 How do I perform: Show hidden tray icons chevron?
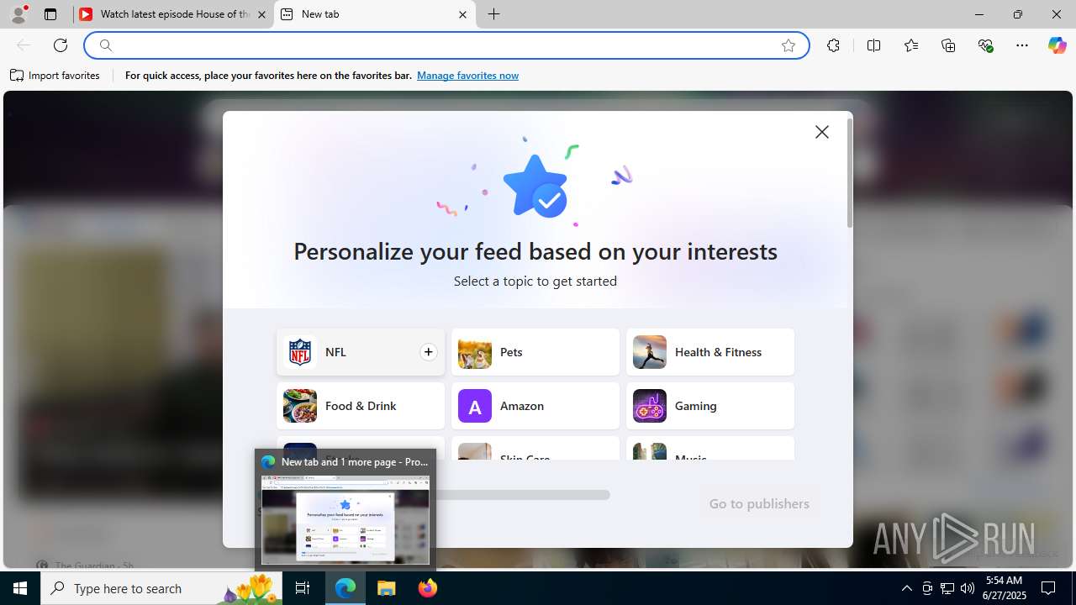(906, 588)
